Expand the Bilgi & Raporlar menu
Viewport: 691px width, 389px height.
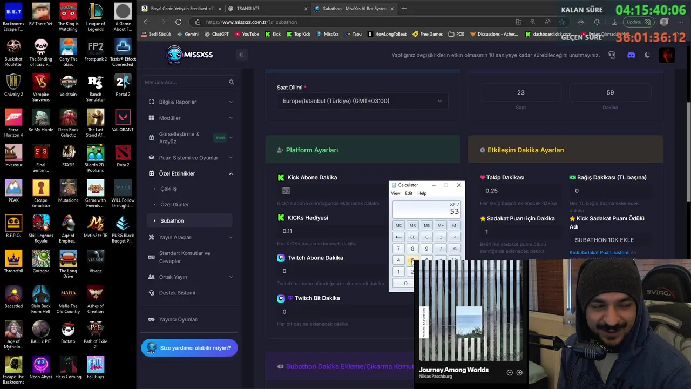(x=189, y=102)
